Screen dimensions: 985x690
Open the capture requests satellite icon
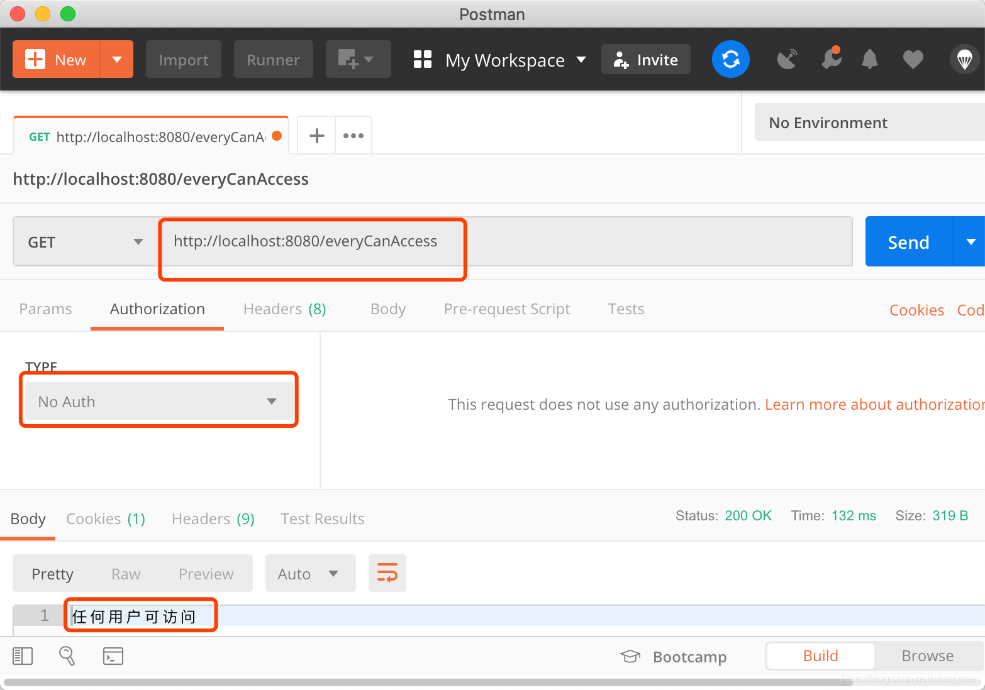tap(787, 60)
